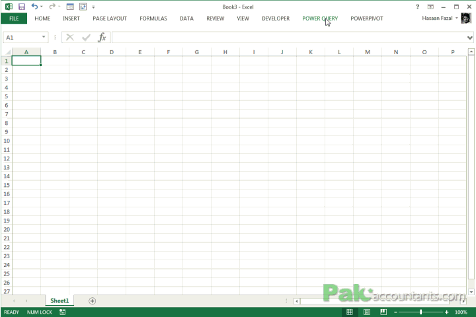Image resolution: width=476 pixels, height=317 pixels.
Task: Click the user profile picture
Action: coord(465,18)
